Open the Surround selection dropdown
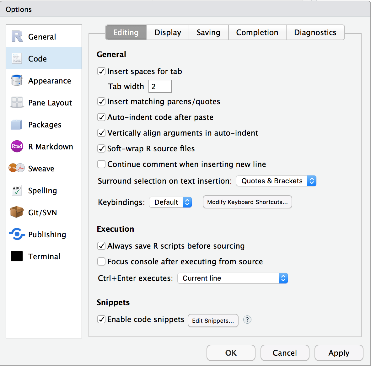This screenshot has height=366, width=371. click(276, 181)
